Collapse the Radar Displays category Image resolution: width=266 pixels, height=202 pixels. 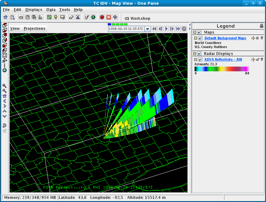click(195, 54)
